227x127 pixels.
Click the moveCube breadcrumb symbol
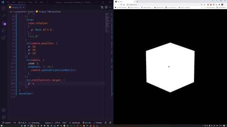pyautogui.click(x=55, y=12)
